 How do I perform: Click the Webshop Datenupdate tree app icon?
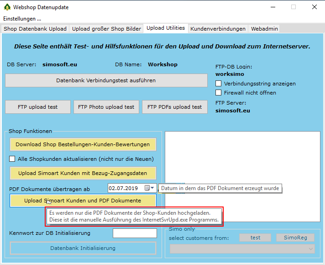pyautogui.click(x=7, y=7)
